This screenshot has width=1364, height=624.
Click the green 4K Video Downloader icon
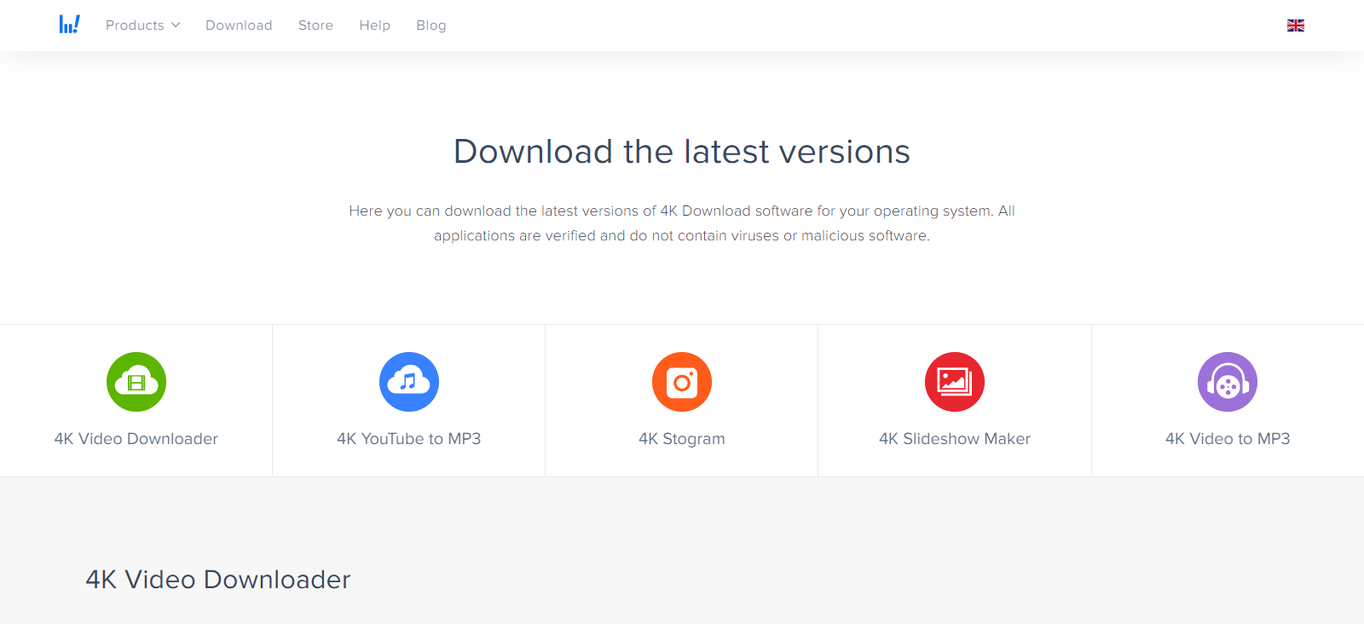(136, 382)
